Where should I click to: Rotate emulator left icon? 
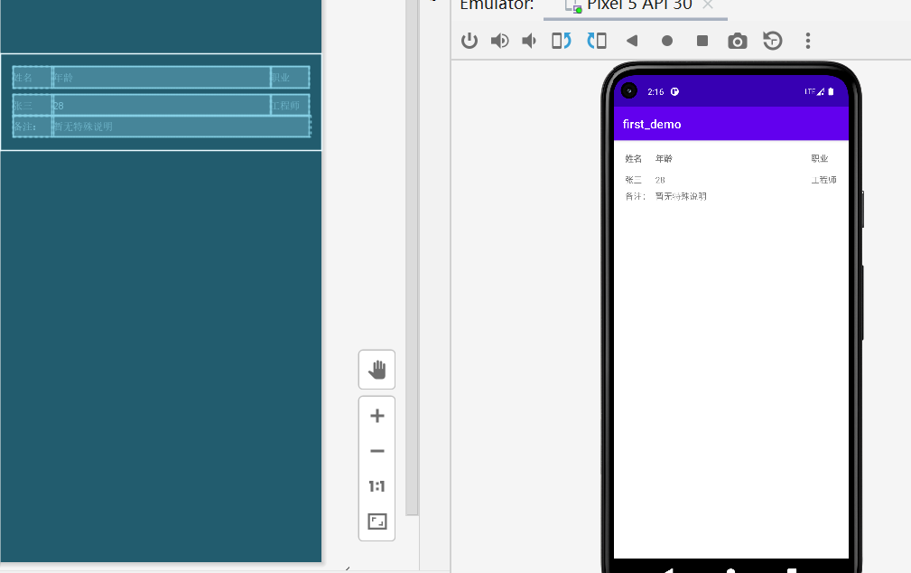click(x=562, y=41)
